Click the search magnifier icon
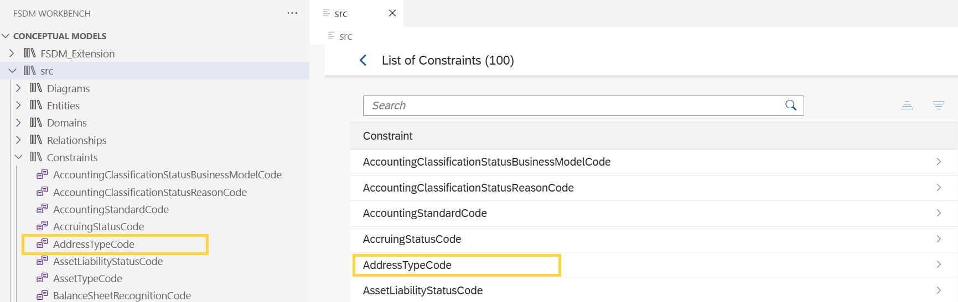Image resolution: width=958 pixels, height=302 pixels. 791,105
